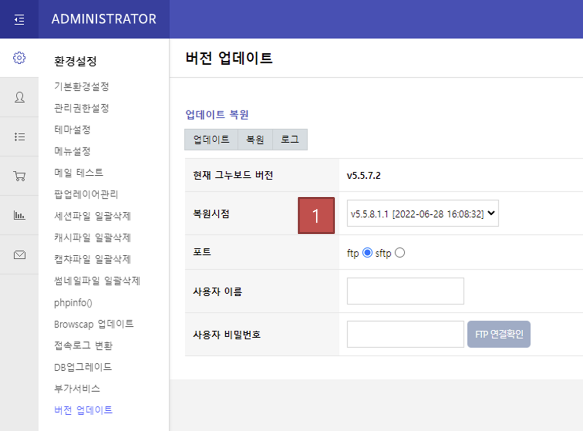The height and width of the screenshot is (431, 583).
Task: Open the shopping cart icon section
Action: (19, 176)
